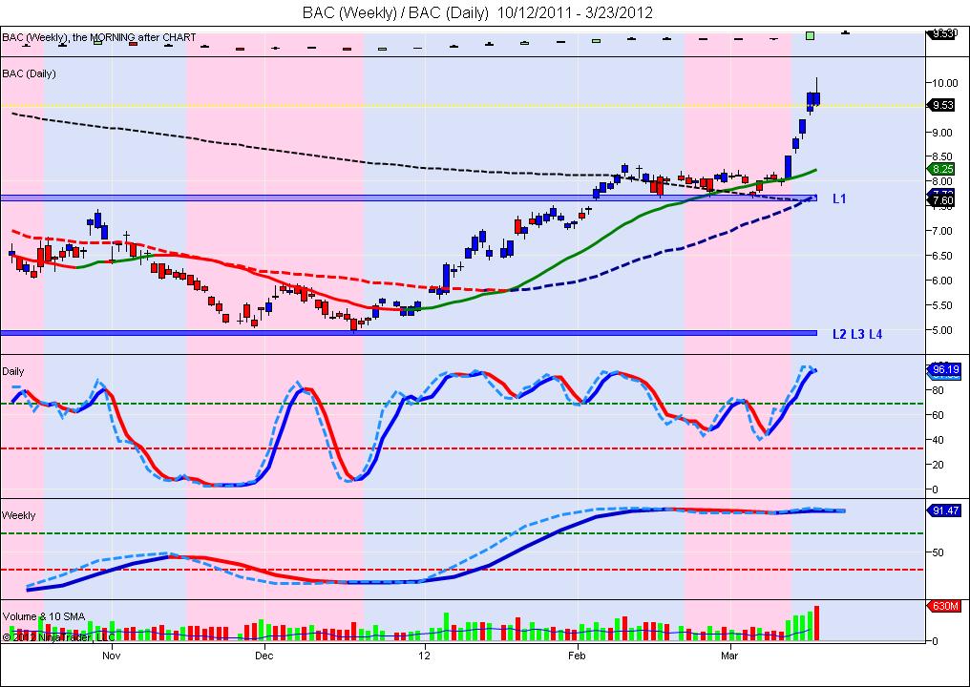Select the Dec date axis label
This screenshot has height=687, width=970.
coord(264,655)
